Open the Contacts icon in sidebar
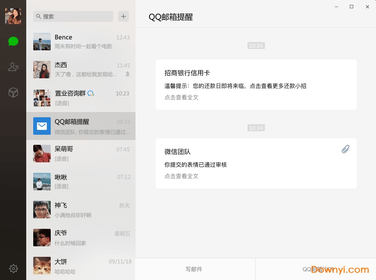This screenshot has width=376, height=280. tap(13, 66)
